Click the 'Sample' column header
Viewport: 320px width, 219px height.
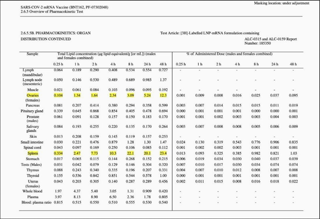32,54
